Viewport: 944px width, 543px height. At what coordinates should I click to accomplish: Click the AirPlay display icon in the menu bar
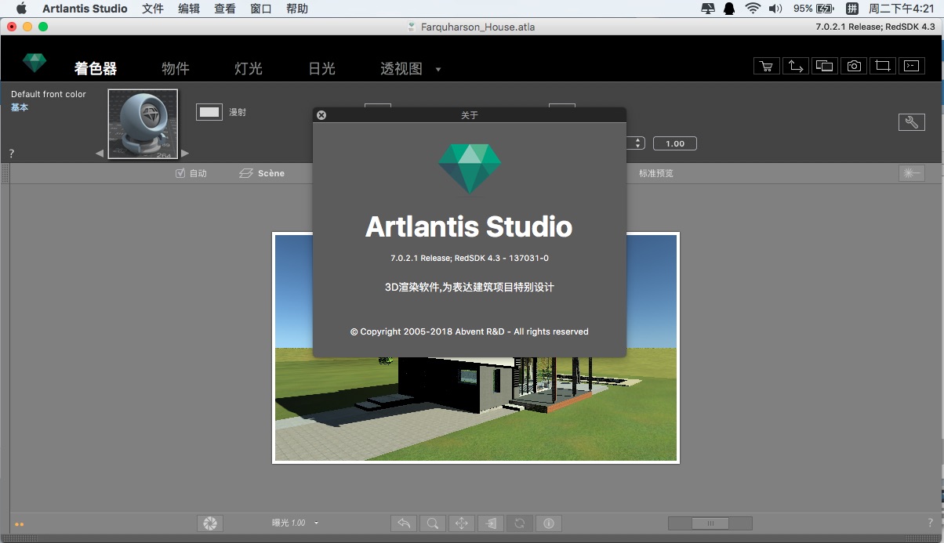708,9
